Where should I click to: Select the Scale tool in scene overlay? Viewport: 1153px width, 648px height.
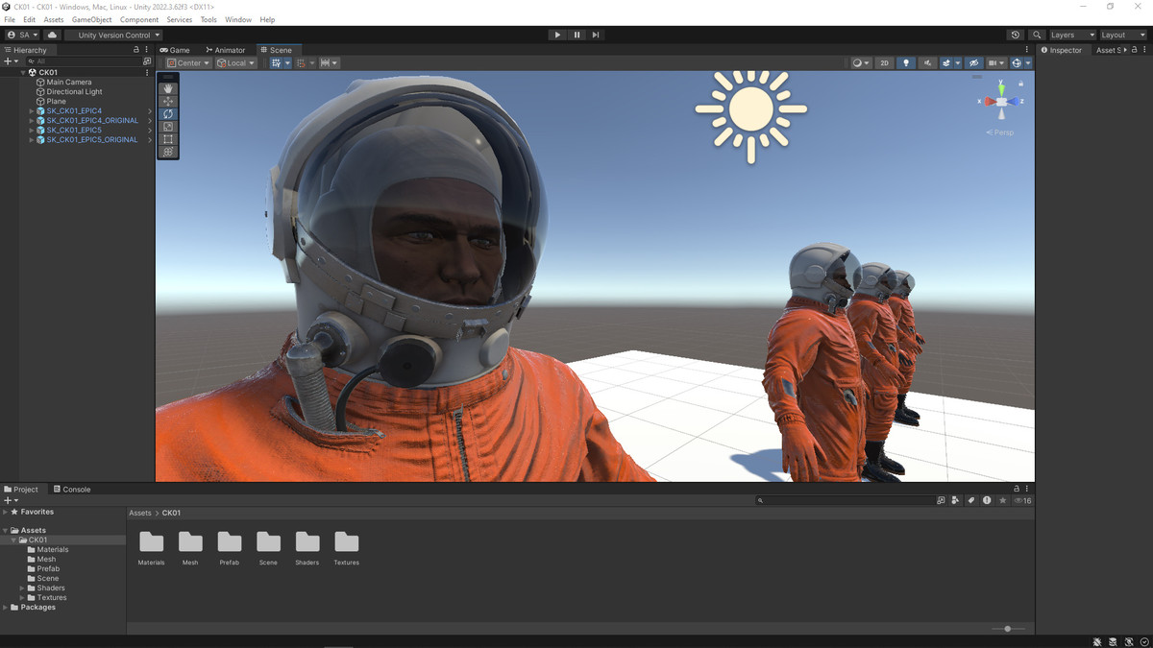point(168,127)
